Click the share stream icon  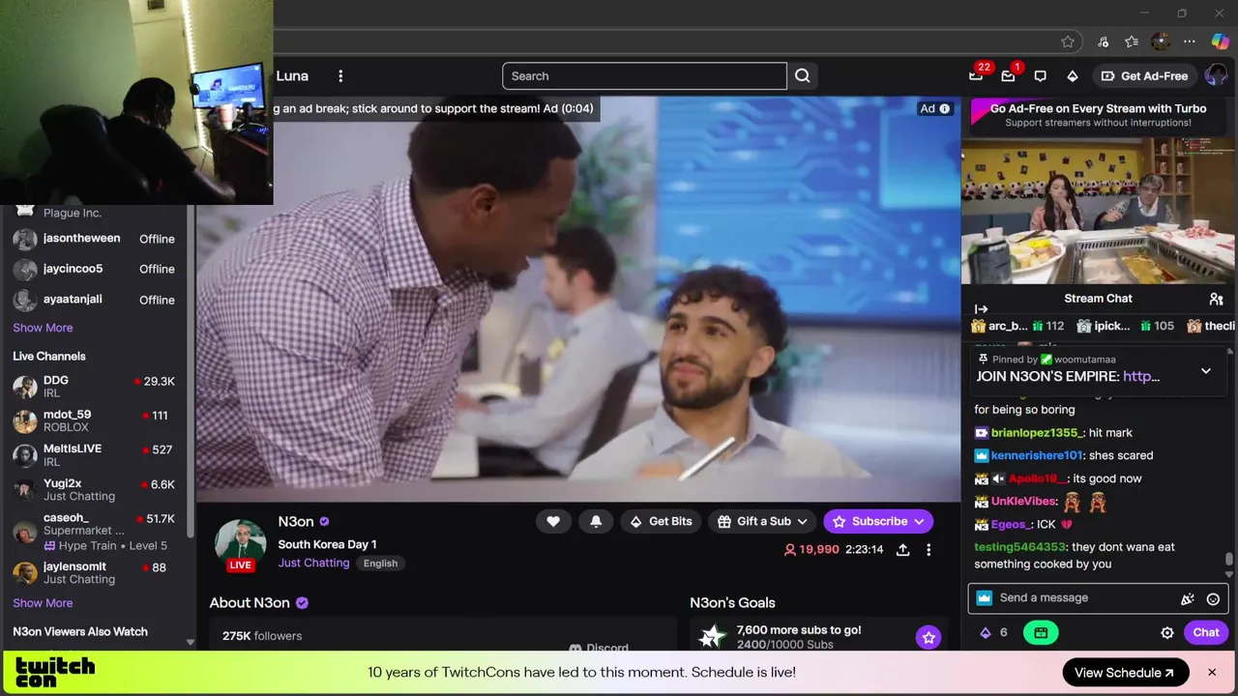click(902, 549)
